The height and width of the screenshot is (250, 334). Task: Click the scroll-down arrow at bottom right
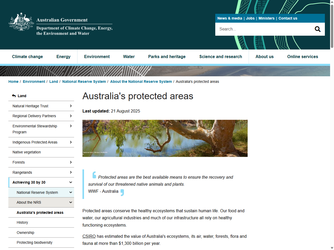coord(331,248)
